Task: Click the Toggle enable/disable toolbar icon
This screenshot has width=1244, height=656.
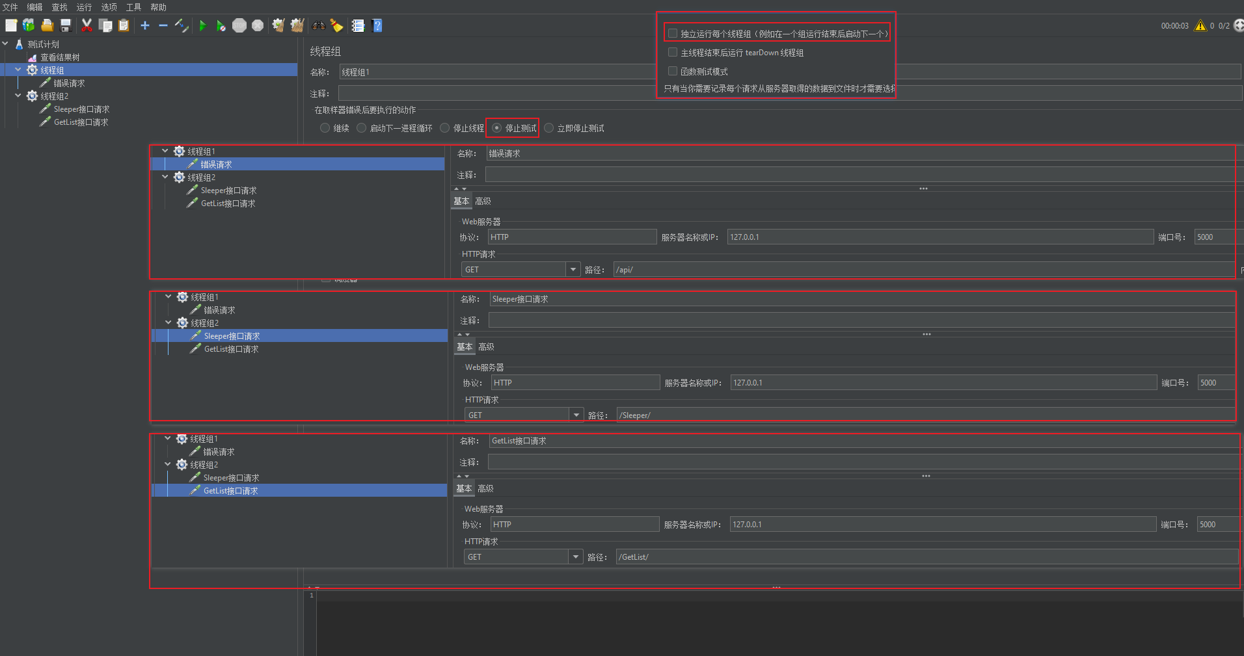Action: 182,25
